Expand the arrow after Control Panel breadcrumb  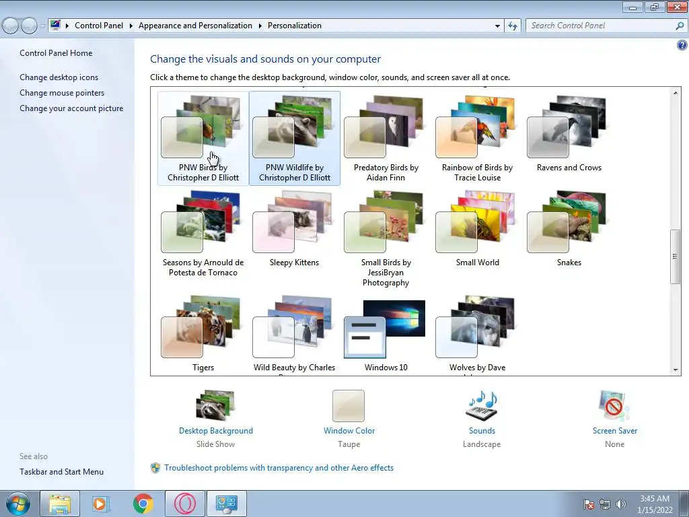(131, 26)
